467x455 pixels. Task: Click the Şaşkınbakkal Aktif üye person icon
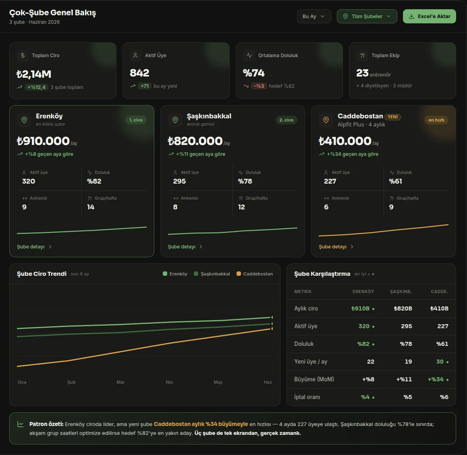click(175, 173)
